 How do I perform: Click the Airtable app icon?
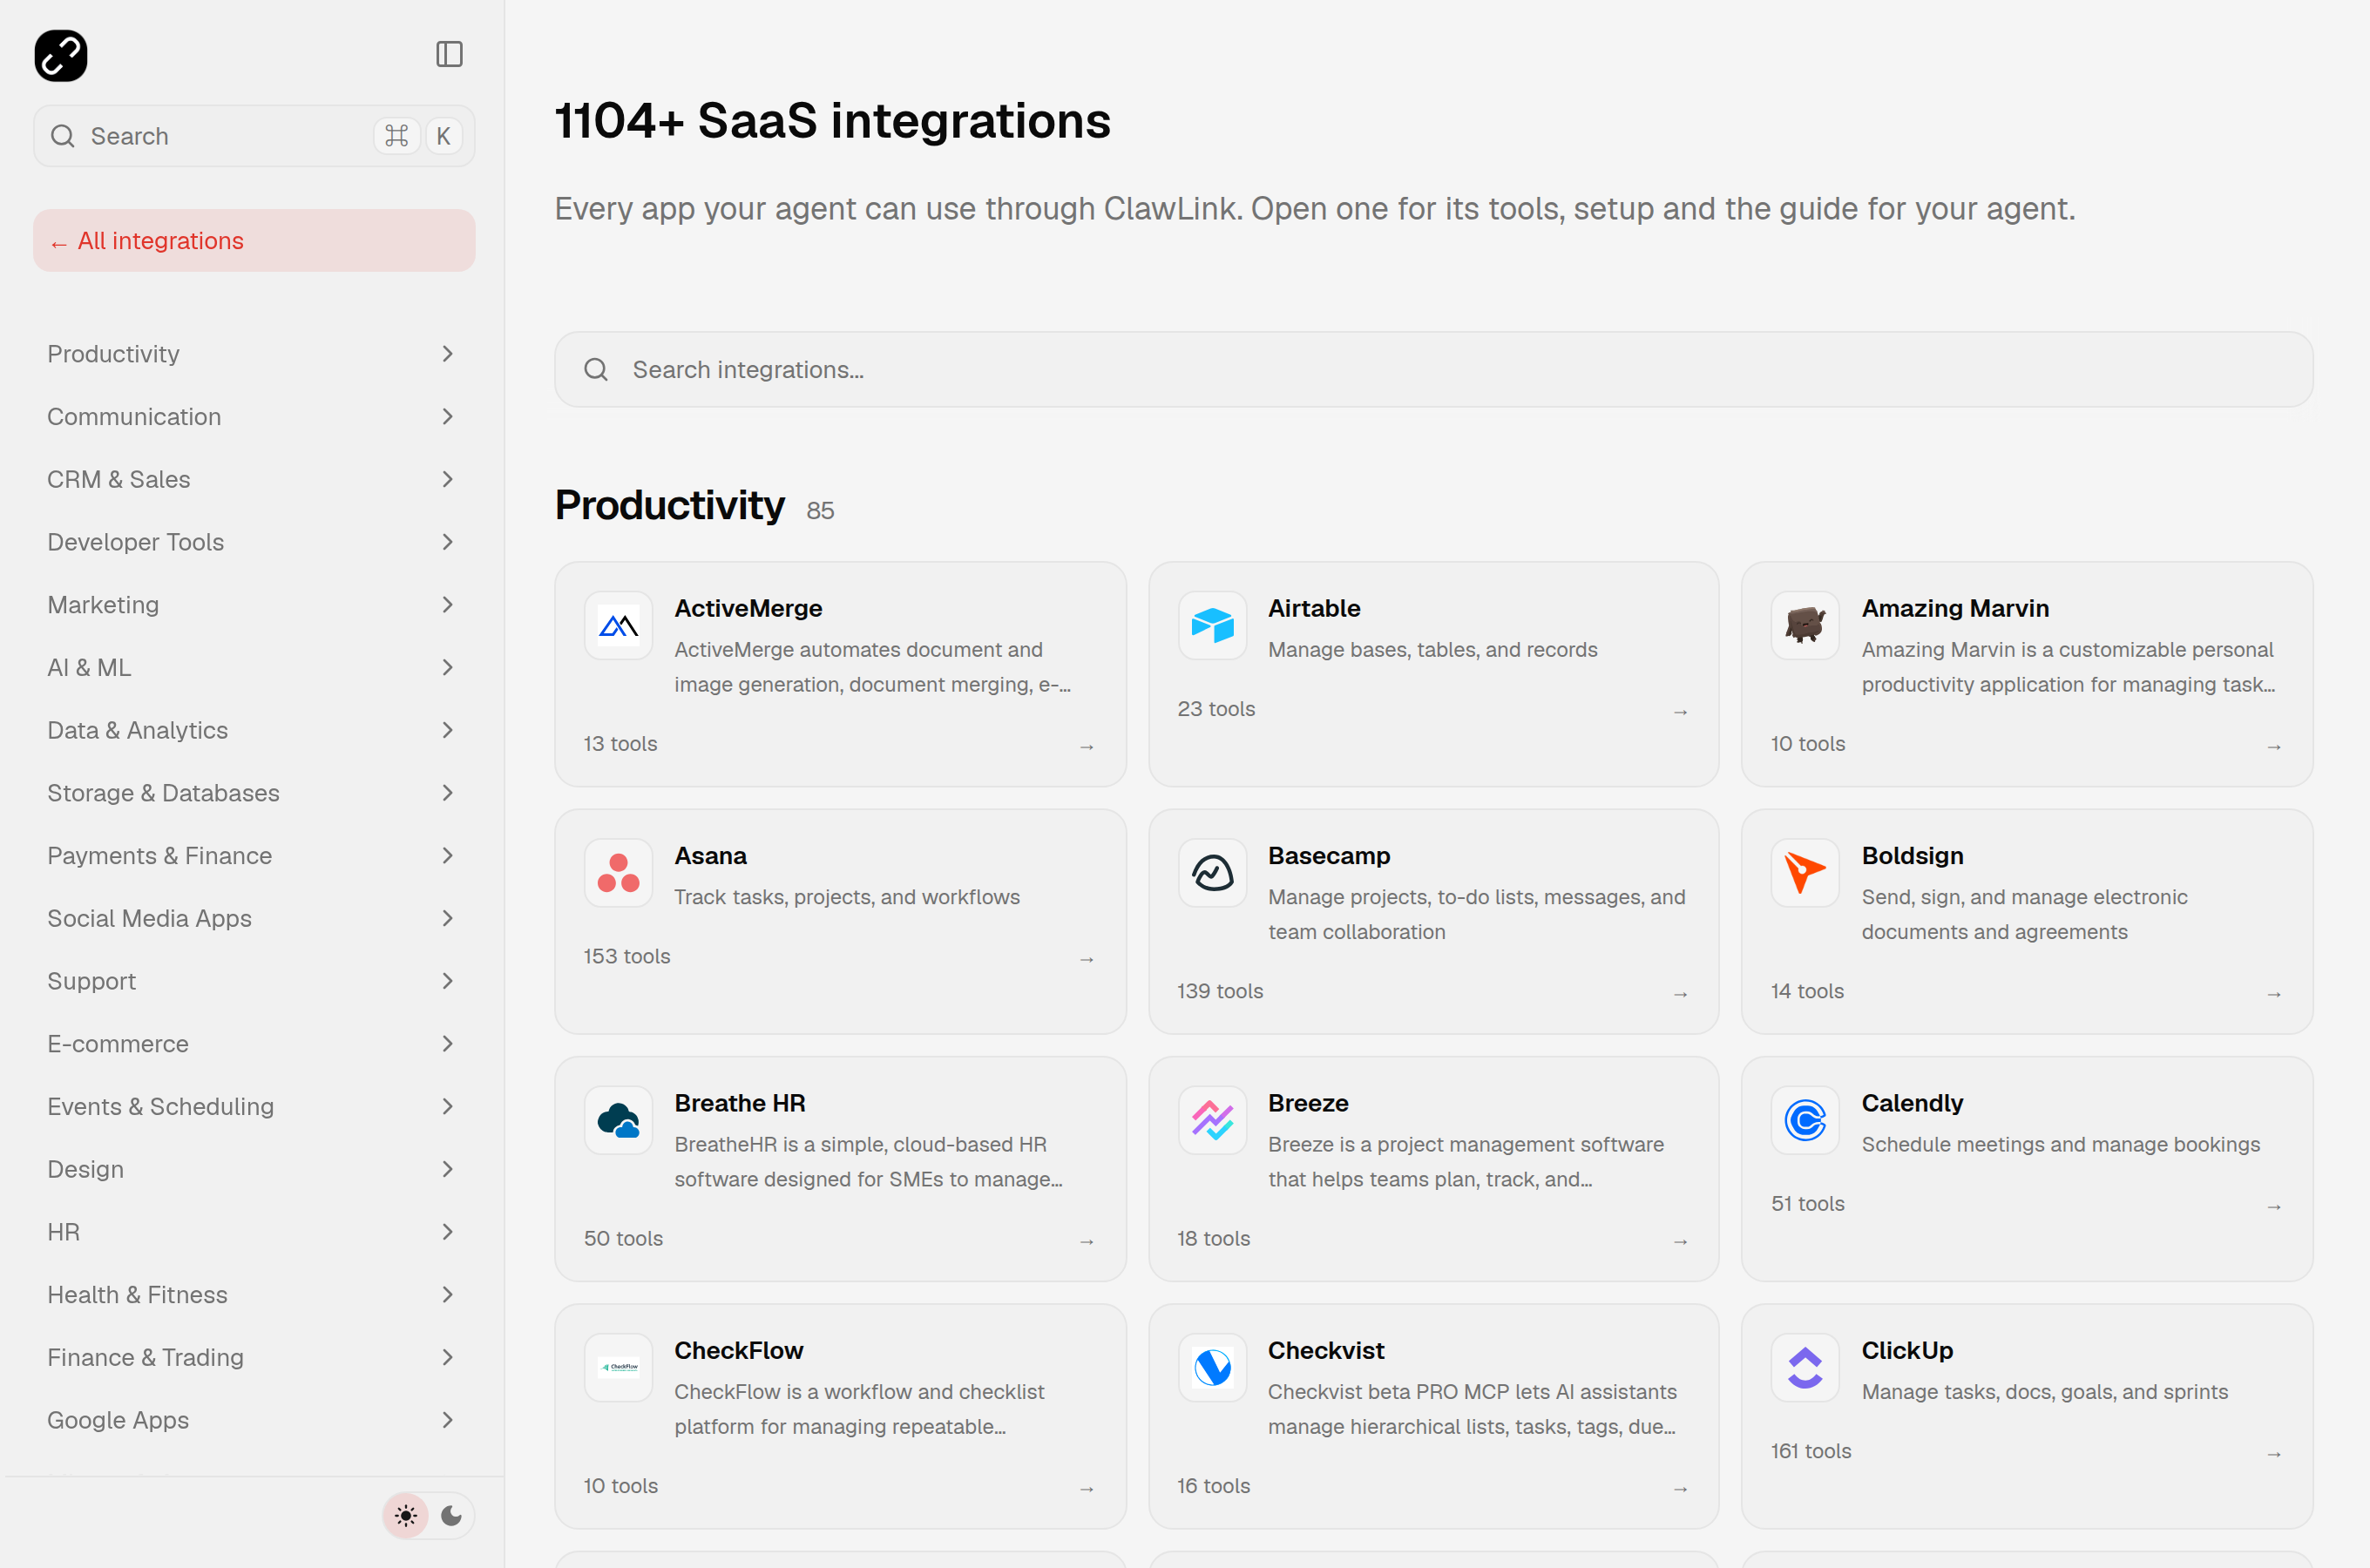[x=1212, y=626]
